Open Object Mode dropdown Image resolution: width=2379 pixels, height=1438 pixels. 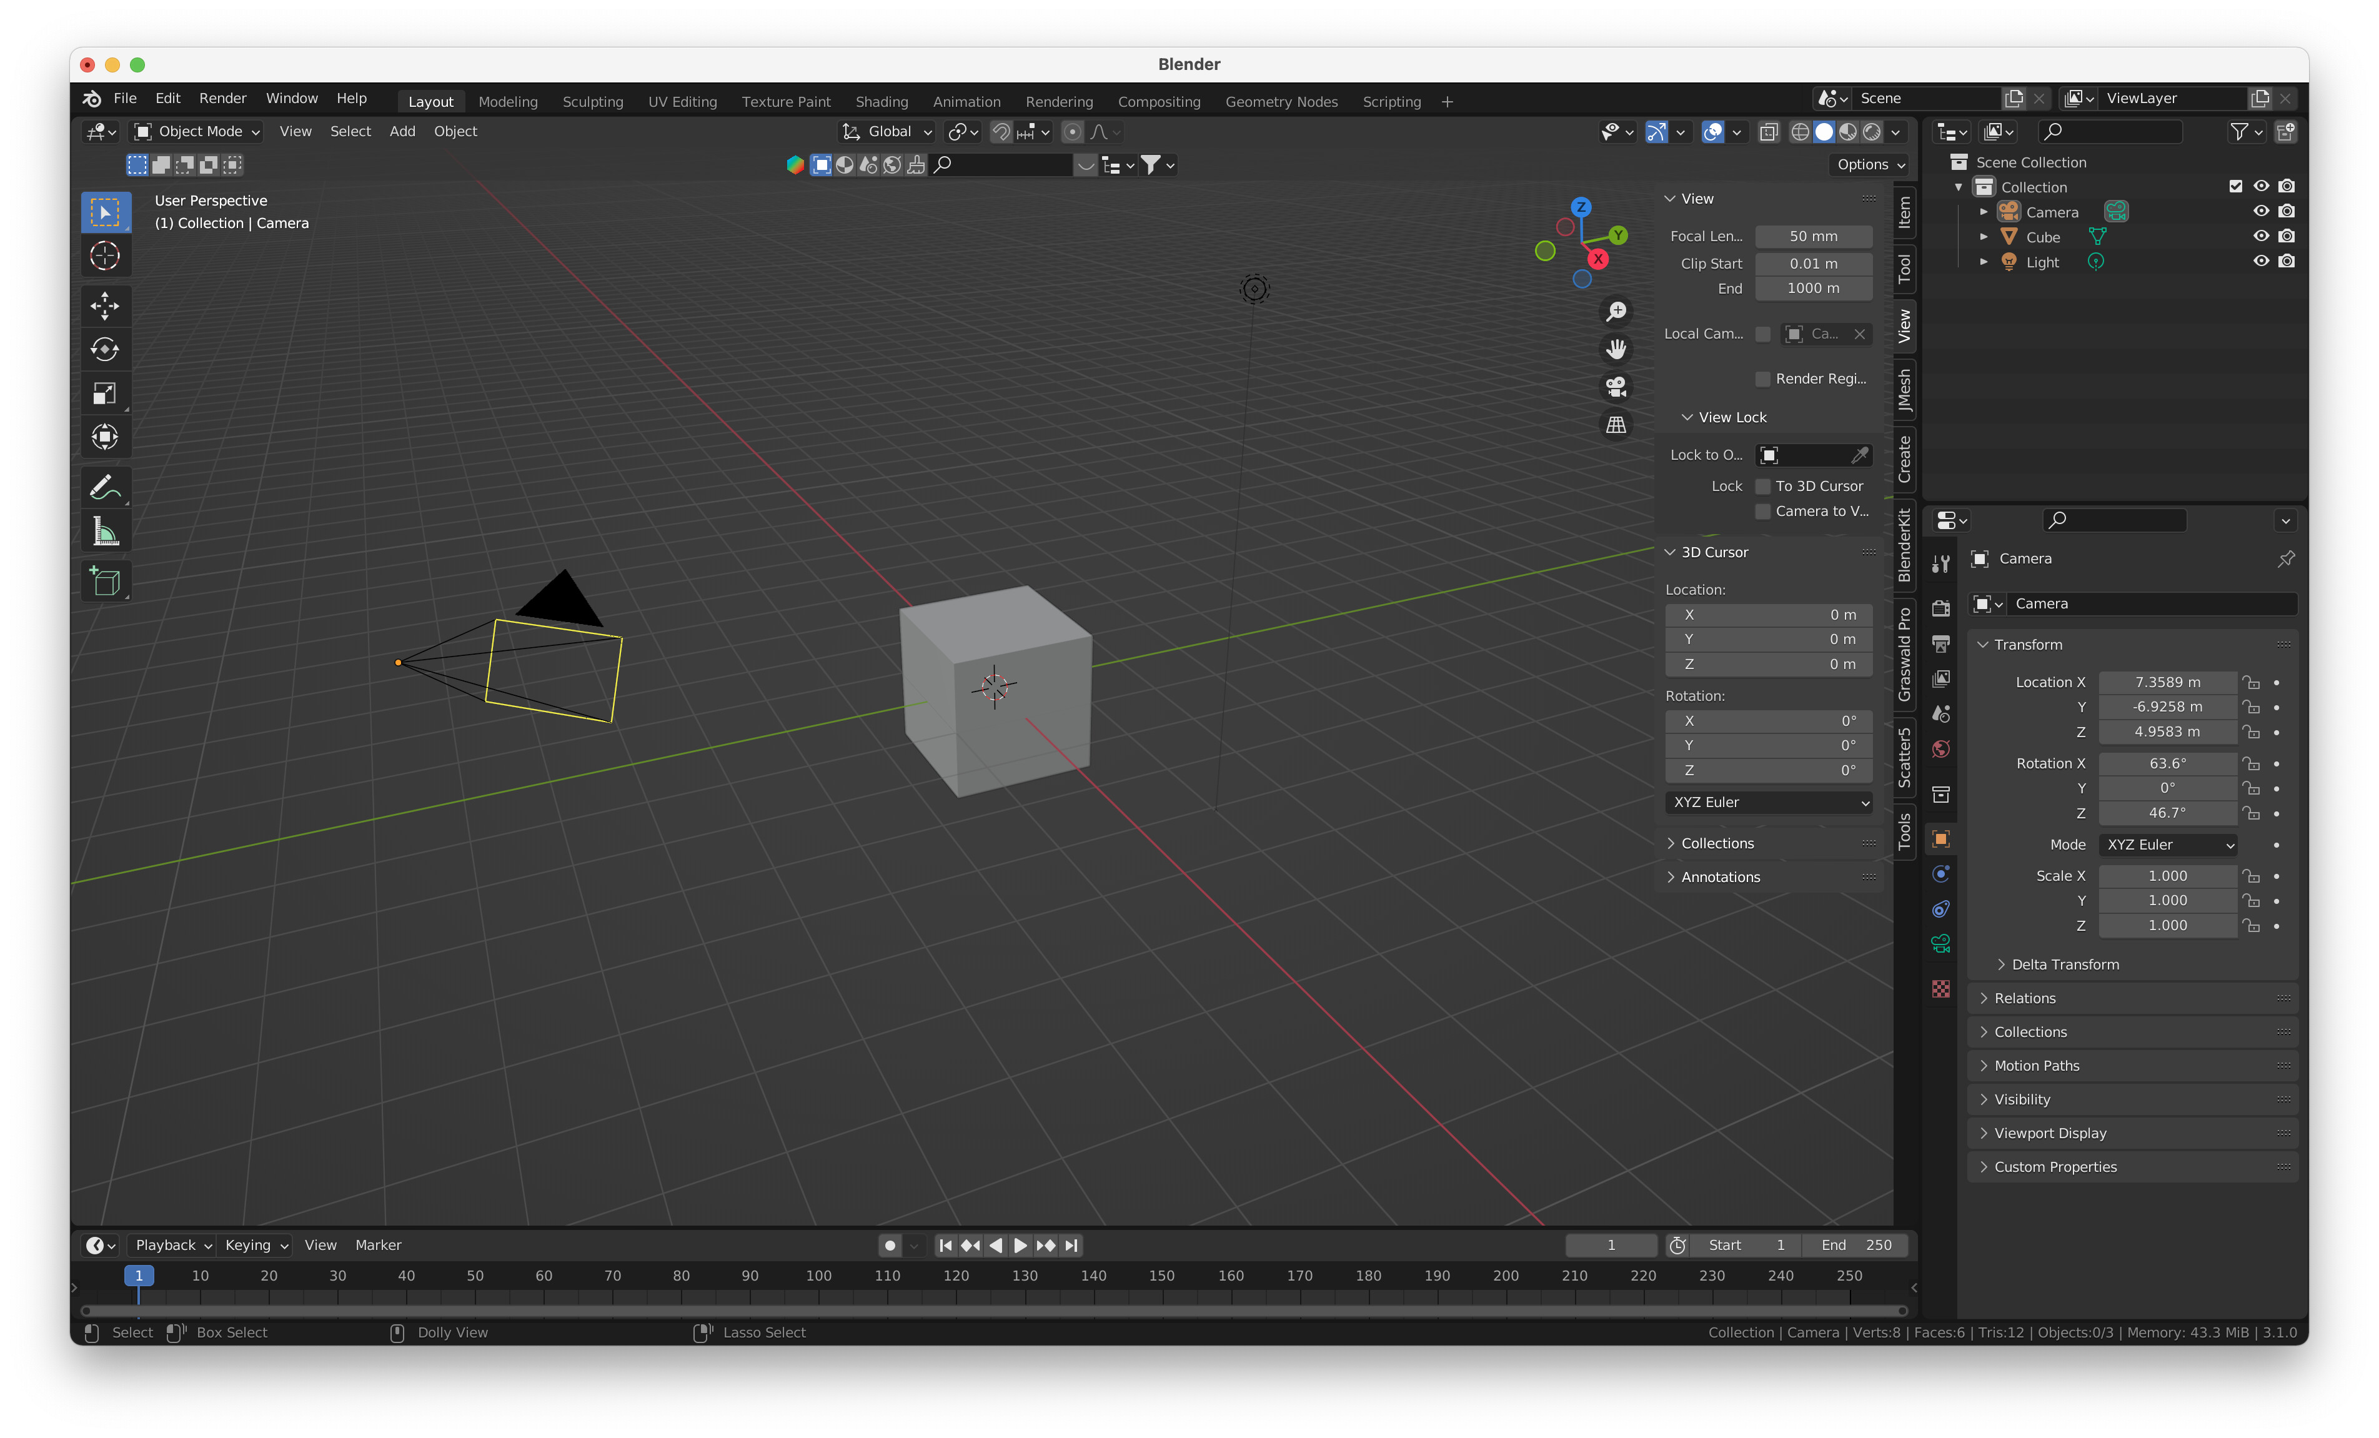point(197,131)
